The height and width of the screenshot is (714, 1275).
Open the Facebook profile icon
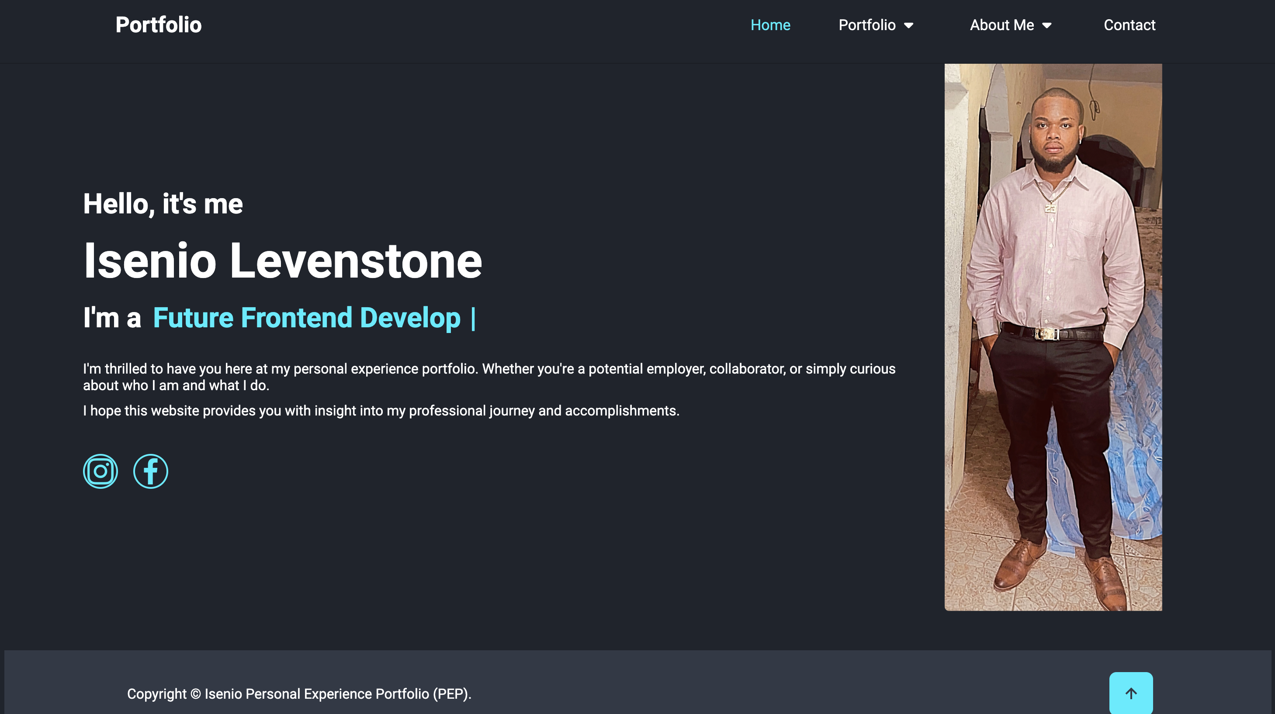150,471
